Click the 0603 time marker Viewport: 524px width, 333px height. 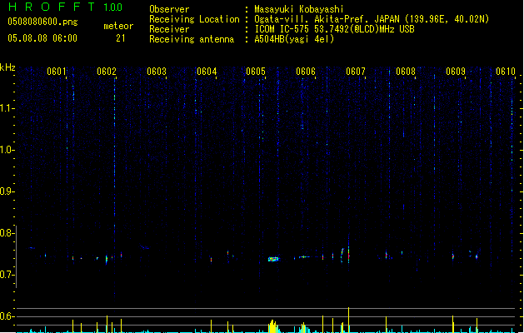click(157, 72)
